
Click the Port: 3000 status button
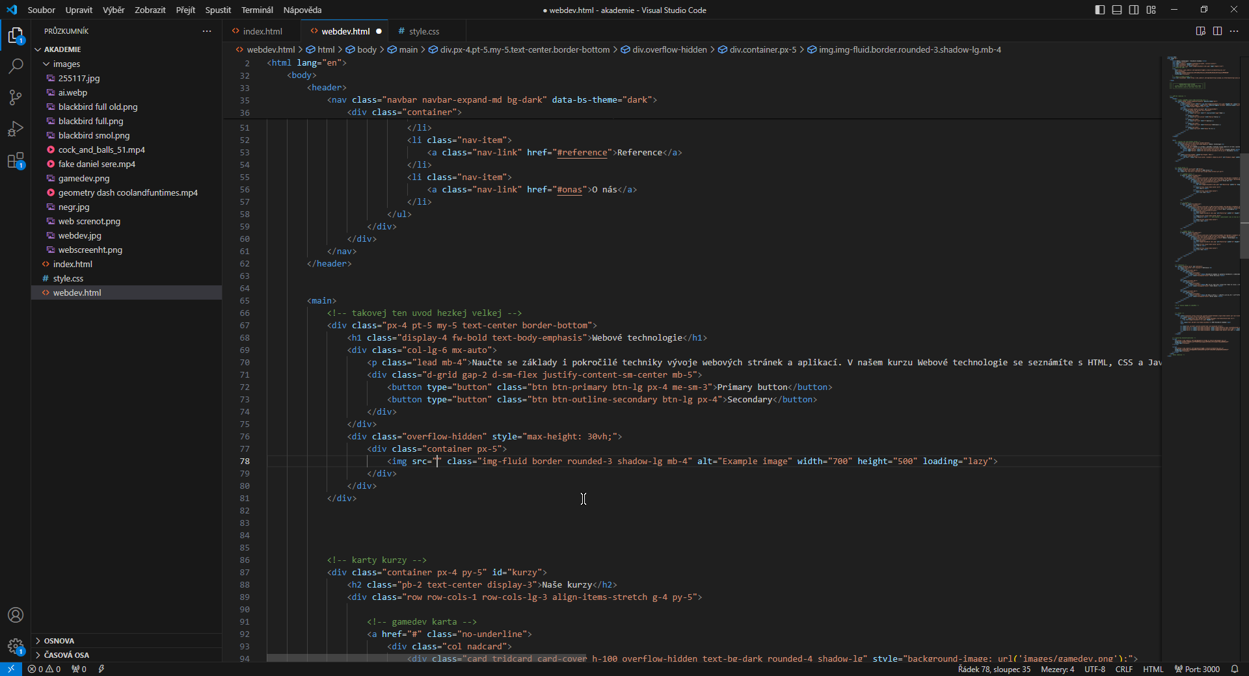coord(1197,669)
